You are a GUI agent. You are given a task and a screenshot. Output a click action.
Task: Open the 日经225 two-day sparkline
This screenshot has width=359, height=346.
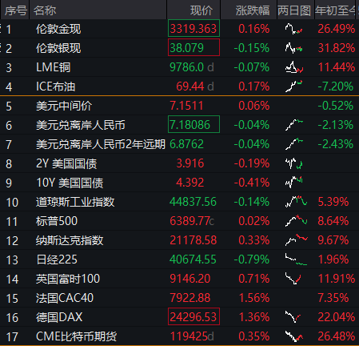(296, 259)
